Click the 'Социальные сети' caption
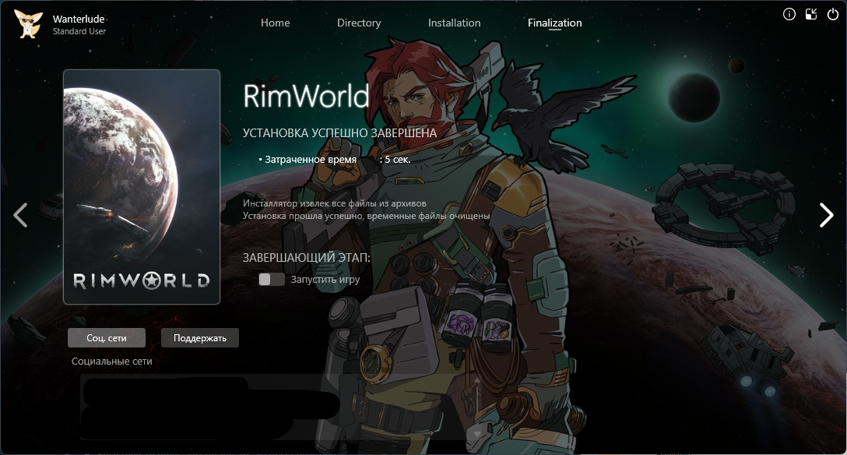The image size is (847, 455). (x=112, y=361)
